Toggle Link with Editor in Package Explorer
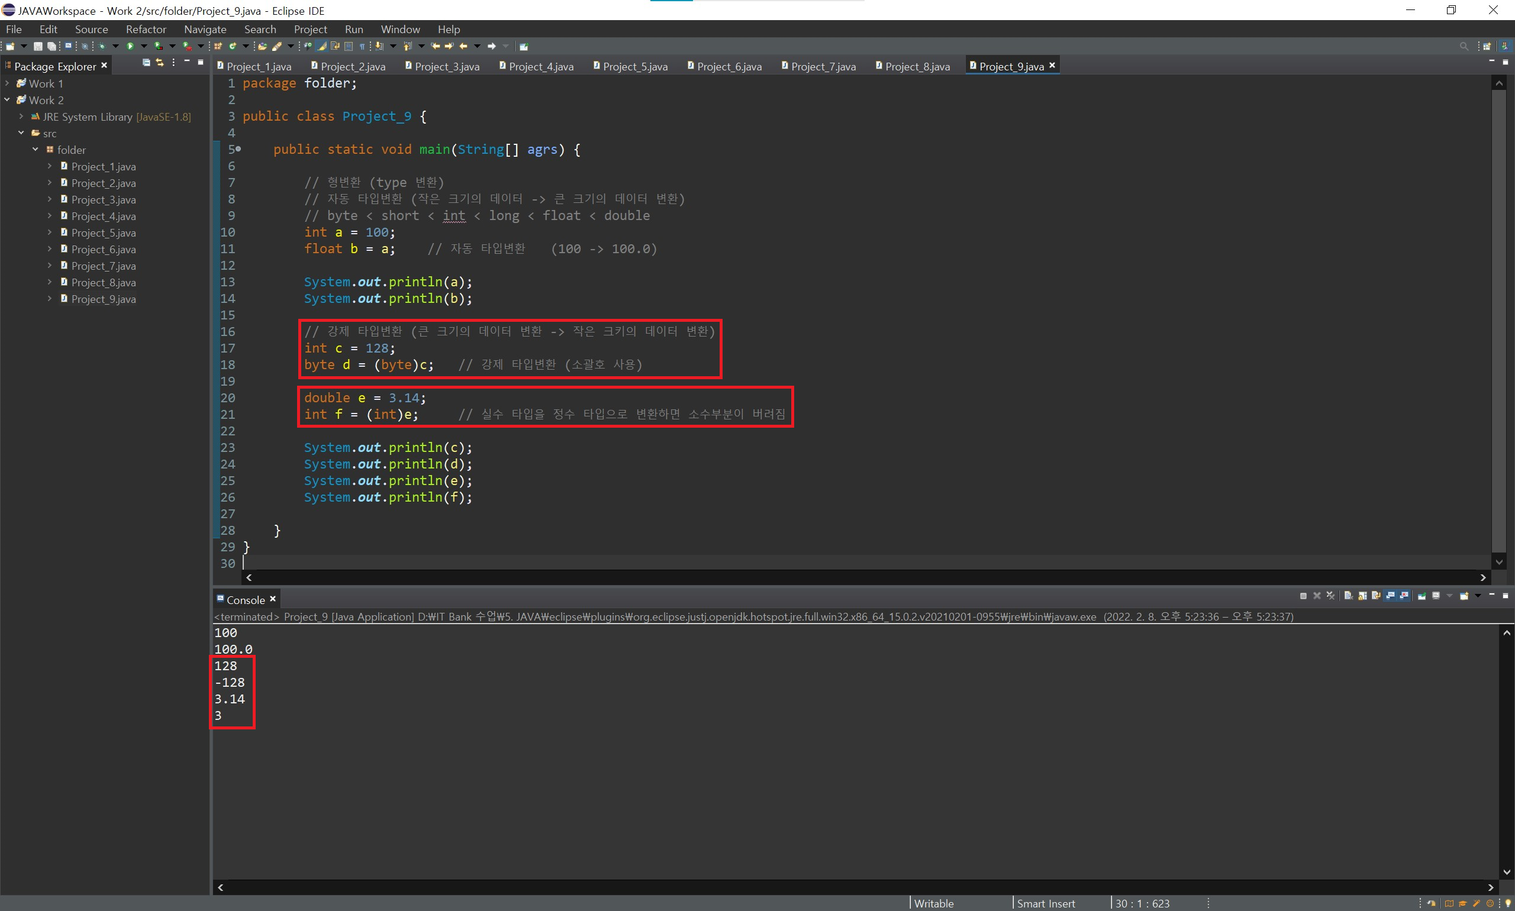The height and width of the screenshot is (911, 1515). (160, 63)
